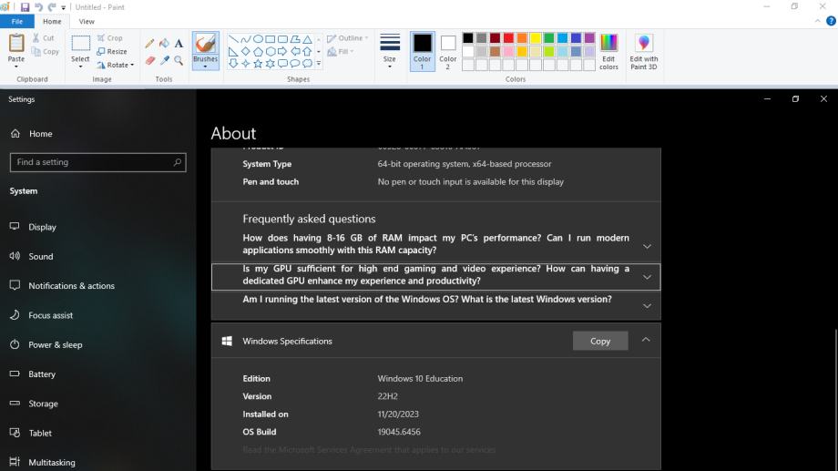Expand the Rotate dropdown menu
The height and width of the screenshot is (471, 838).
coord(116,64)
